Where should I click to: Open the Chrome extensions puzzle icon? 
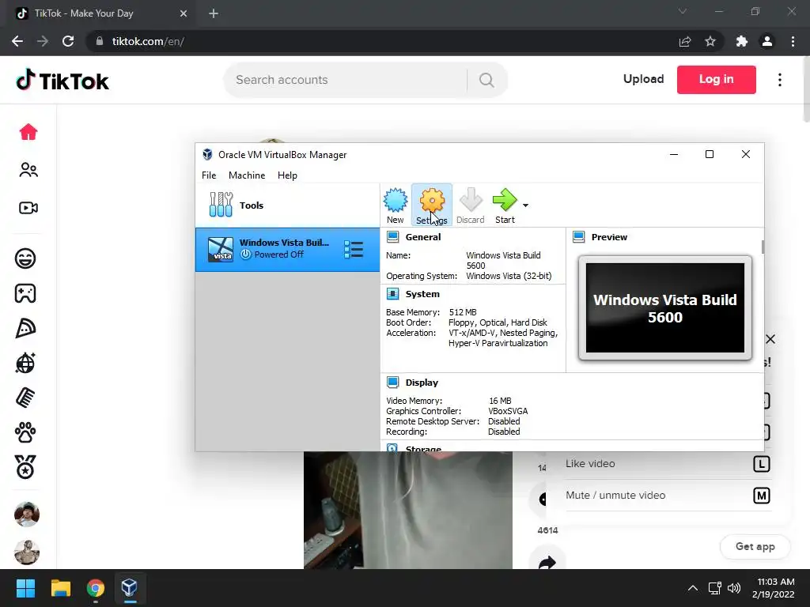(x=742, y=41)
